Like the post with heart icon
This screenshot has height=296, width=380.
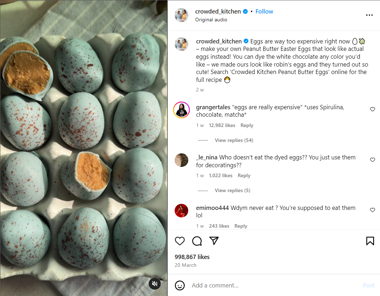180,241
